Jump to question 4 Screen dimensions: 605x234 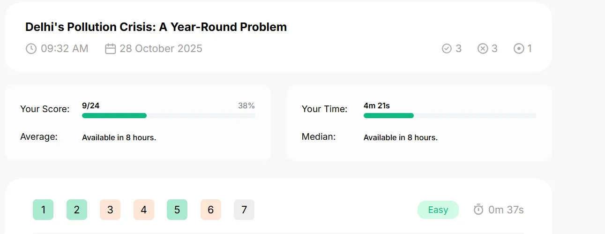(x=144, y=210)
